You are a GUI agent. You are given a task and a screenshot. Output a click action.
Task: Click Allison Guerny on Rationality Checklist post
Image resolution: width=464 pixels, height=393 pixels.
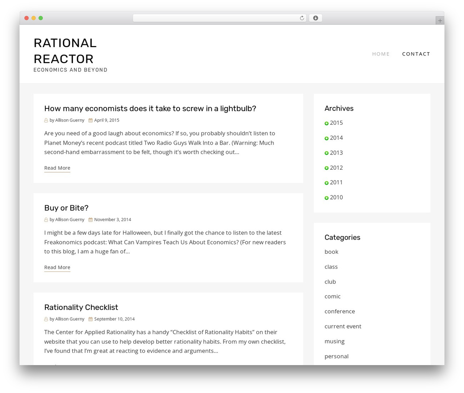click(70, 319)
